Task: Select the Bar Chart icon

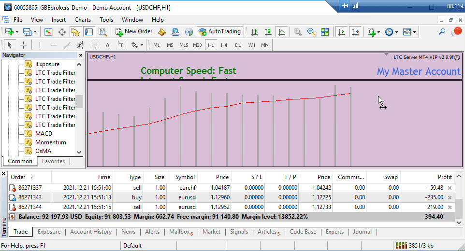Action: [x=254, y=32]
